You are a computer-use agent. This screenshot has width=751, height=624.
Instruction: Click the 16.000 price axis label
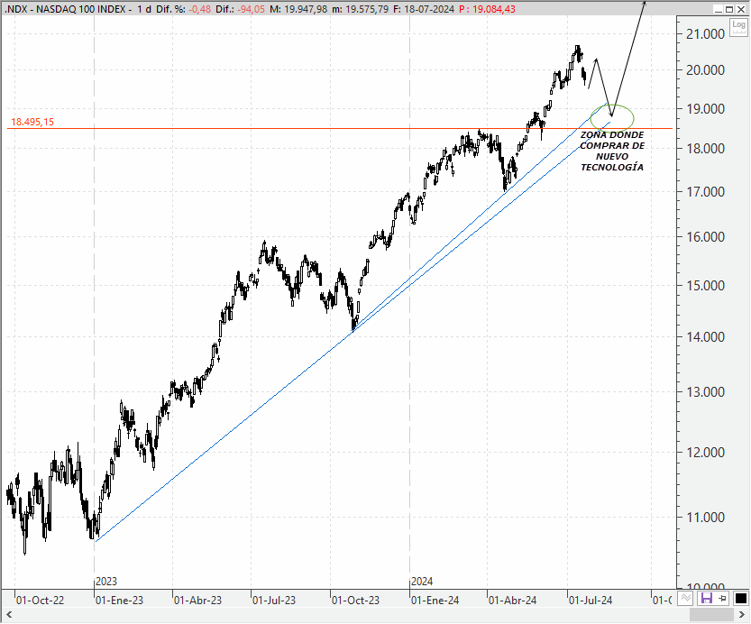[706, 236]
